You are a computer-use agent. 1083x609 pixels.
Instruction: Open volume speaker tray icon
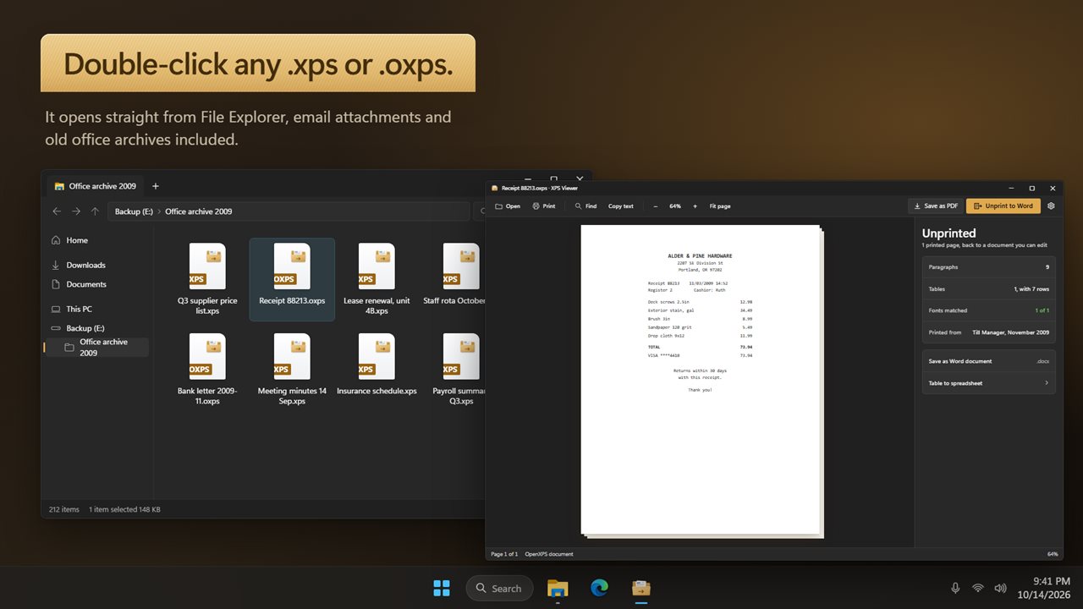click(1000, 588)
